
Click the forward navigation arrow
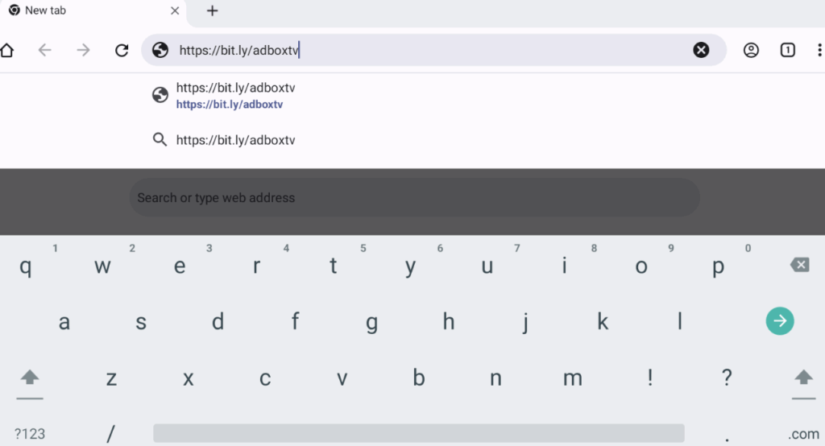84,51
